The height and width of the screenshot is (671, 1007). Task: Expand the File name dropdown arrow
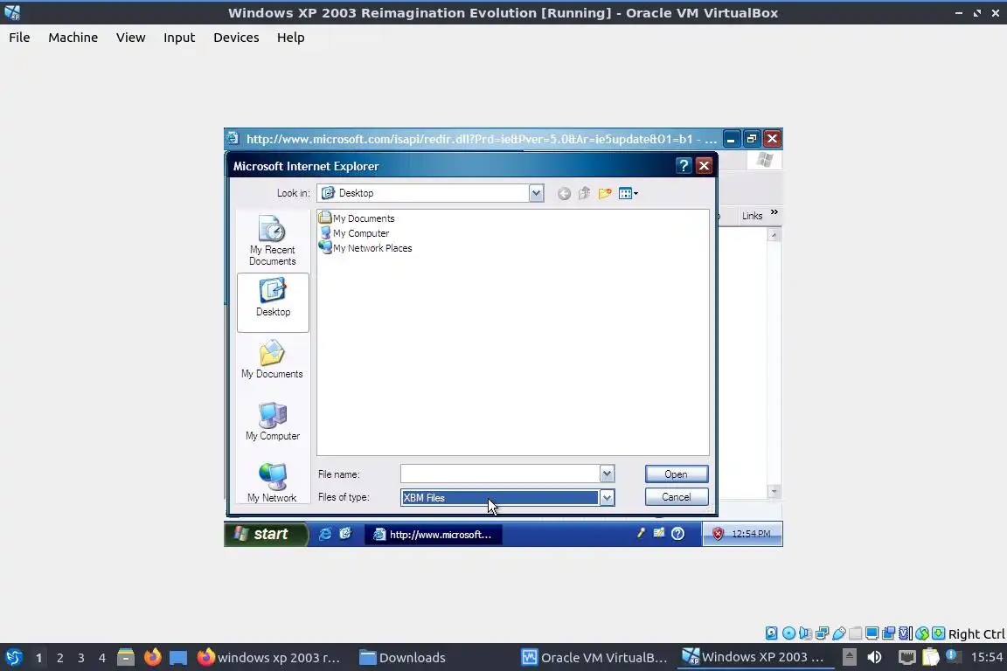click(607, 474)
